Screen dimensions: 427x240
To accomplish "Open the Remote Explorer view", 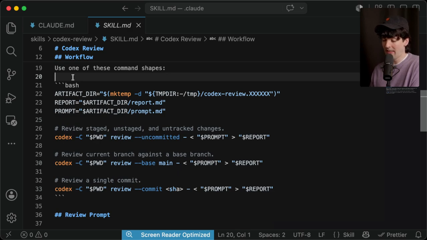I will pos(11,121).
